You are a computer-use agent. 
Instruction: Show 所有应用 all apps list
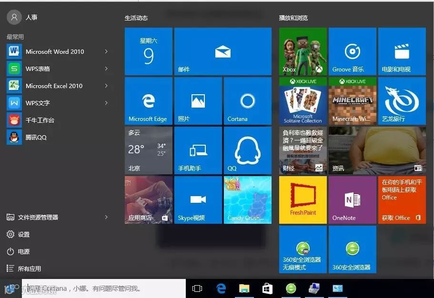[x=24, y=268]
